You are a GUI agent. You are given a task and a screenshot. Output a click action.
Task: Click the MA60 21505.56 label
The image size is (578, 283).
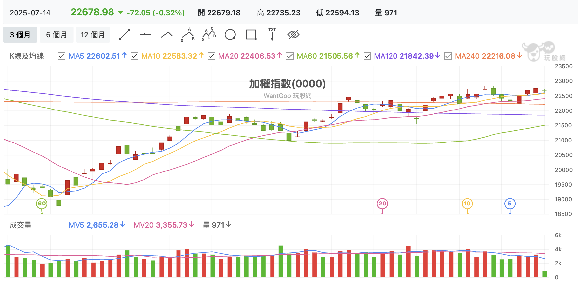[x=325, y=56]
